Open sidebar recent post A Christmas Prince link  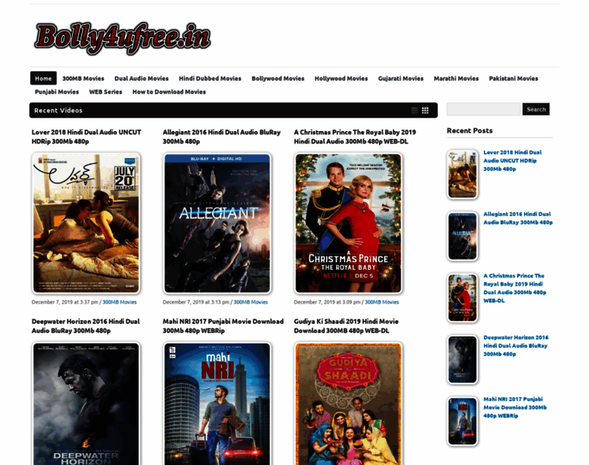pyautogui.click(x=515, y=288)
